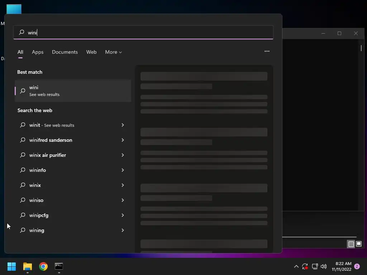
Task: Open the three-dot search options menu
Action: point(267,51)
